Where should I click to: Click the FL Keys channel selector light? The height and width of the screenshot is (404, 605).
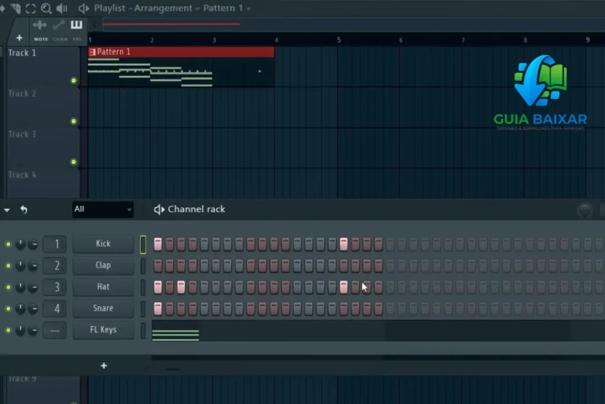tap(143, 331)
